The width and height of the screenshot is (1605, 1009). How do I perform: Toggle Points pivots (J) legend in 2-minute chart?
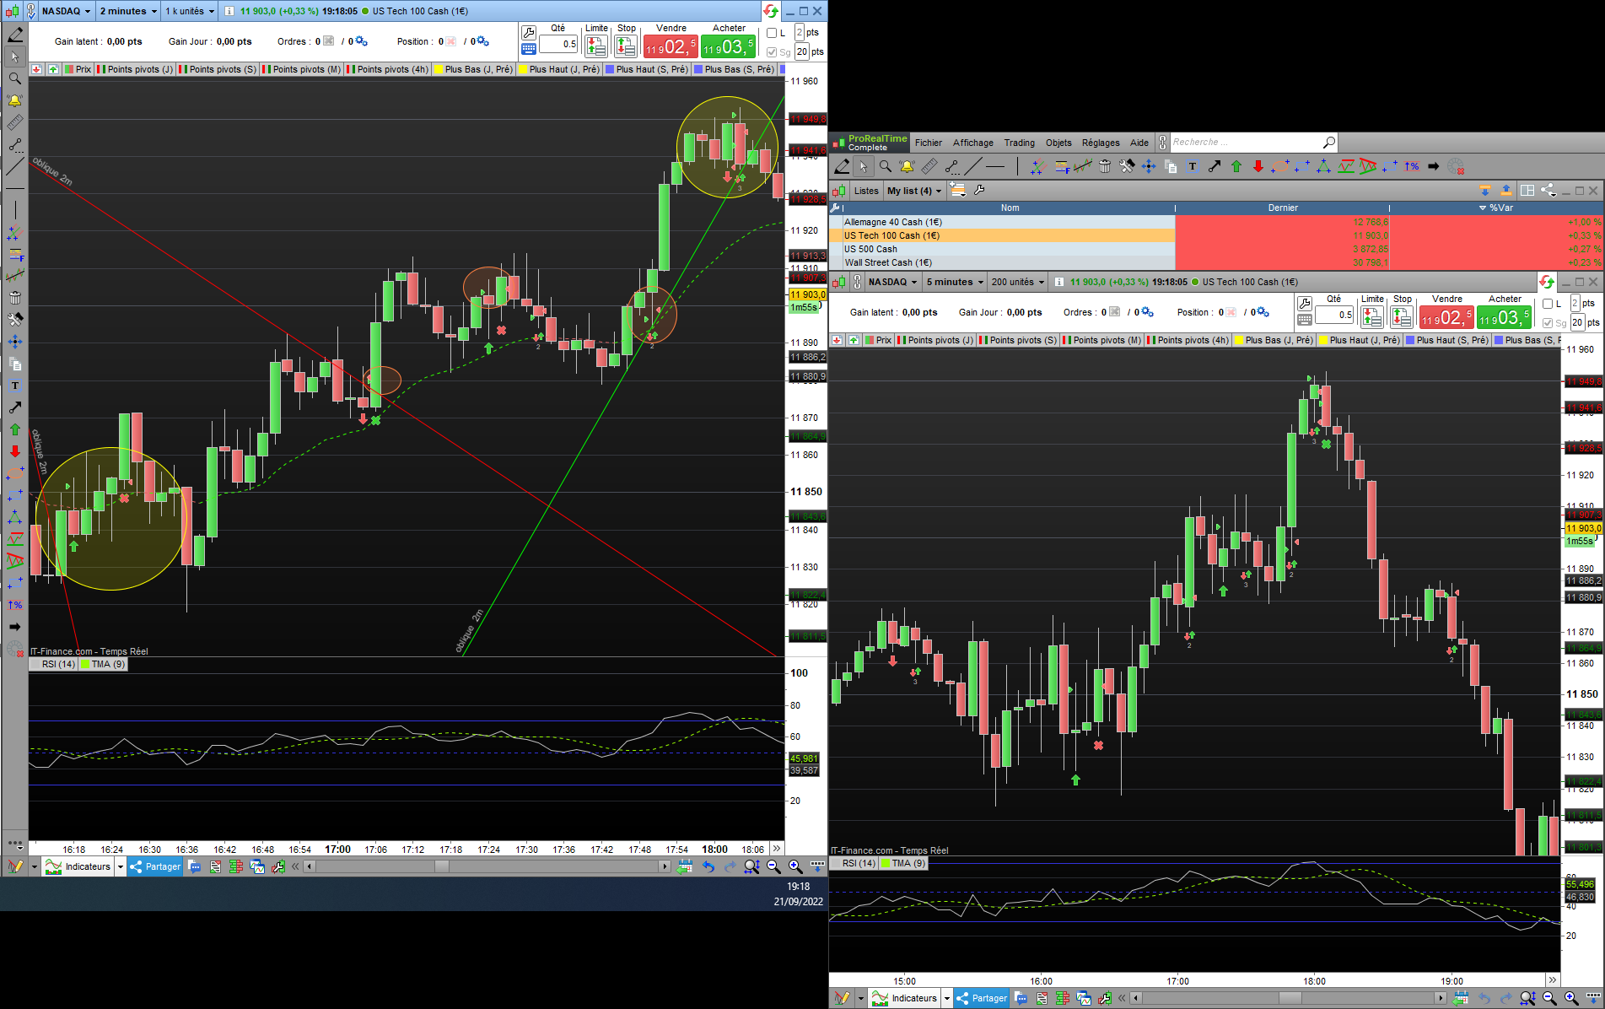click(x=135, y=69)
